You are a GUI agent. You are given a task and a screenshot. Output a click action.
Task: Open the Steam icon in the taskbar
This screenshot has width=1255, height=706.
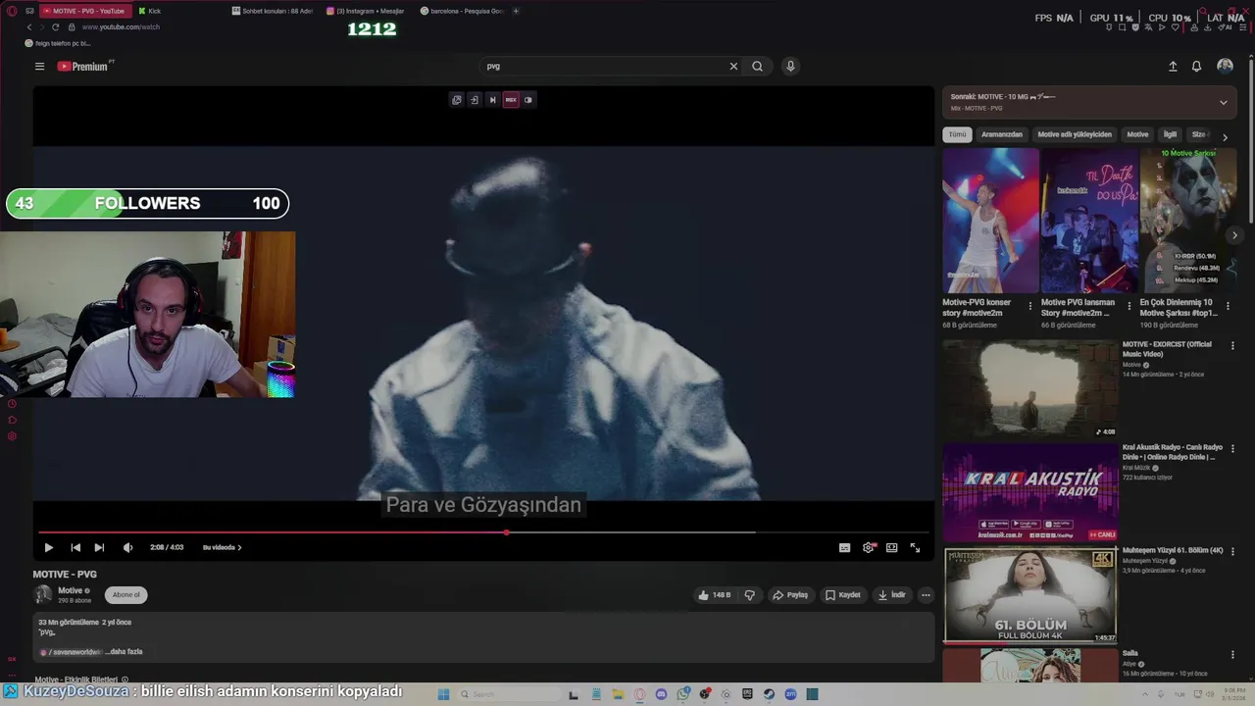(x=769, y=694)
